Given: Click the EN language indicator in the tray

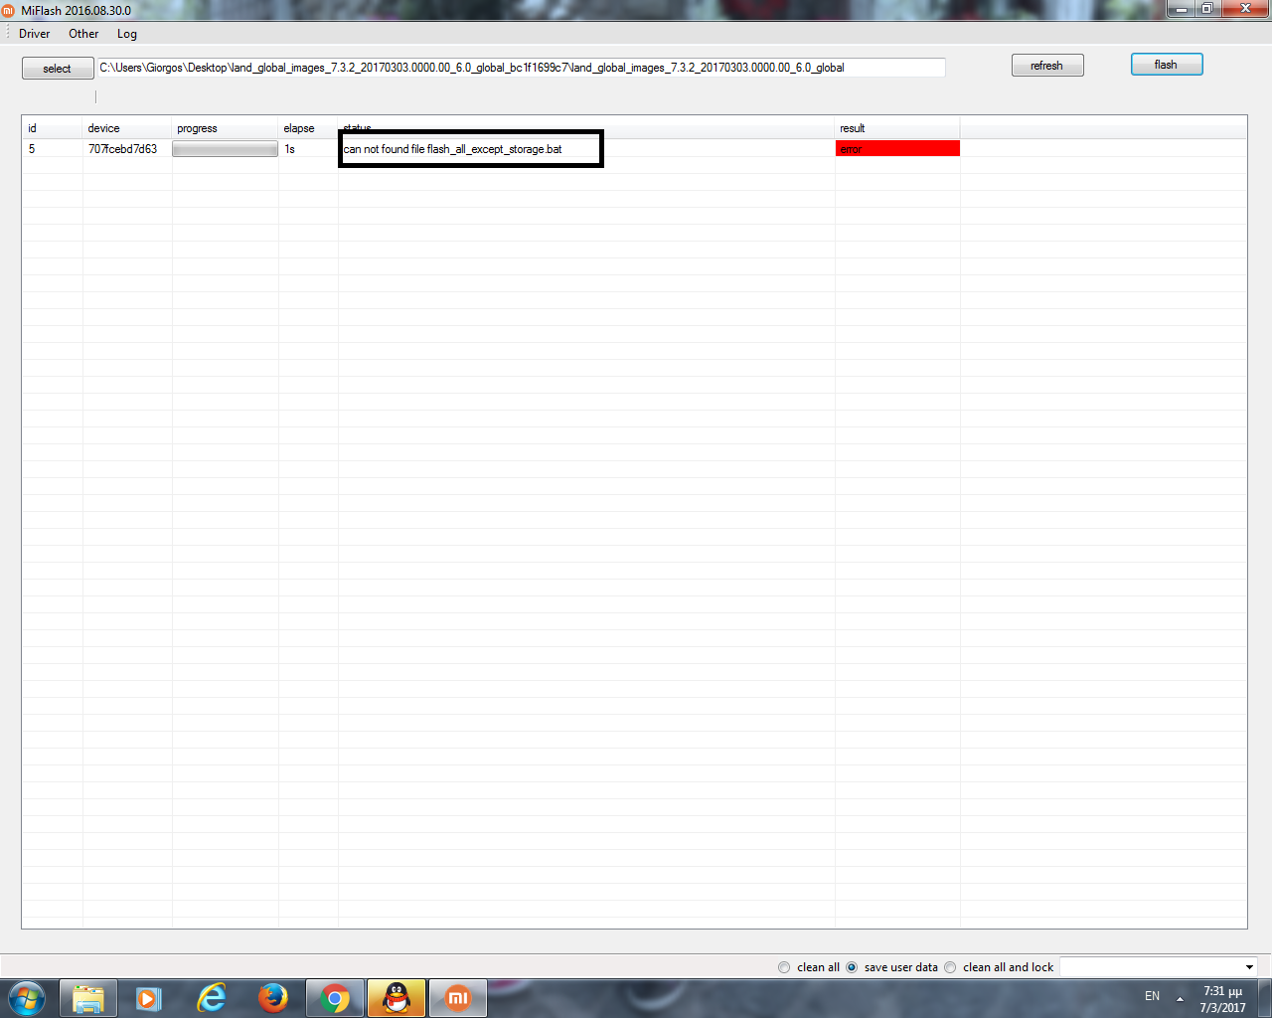Looking at the screenshot, I should 1153,996.
